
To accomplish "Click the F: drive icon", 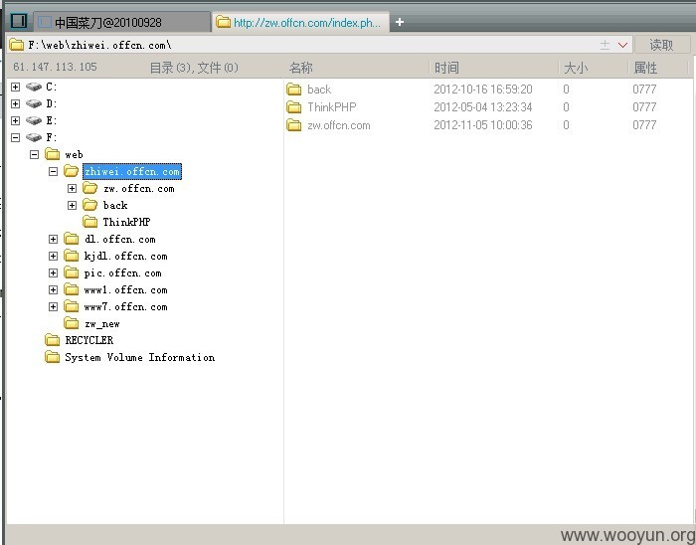I will pos(34,137).
